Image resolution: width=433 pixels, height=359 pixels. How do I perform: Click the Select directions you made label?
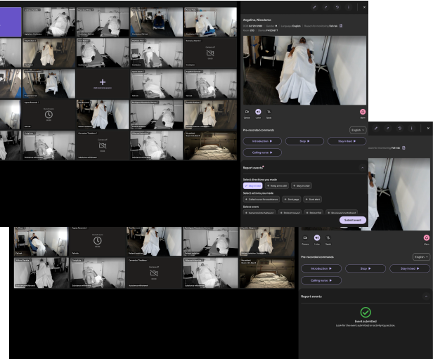(260, 179)
